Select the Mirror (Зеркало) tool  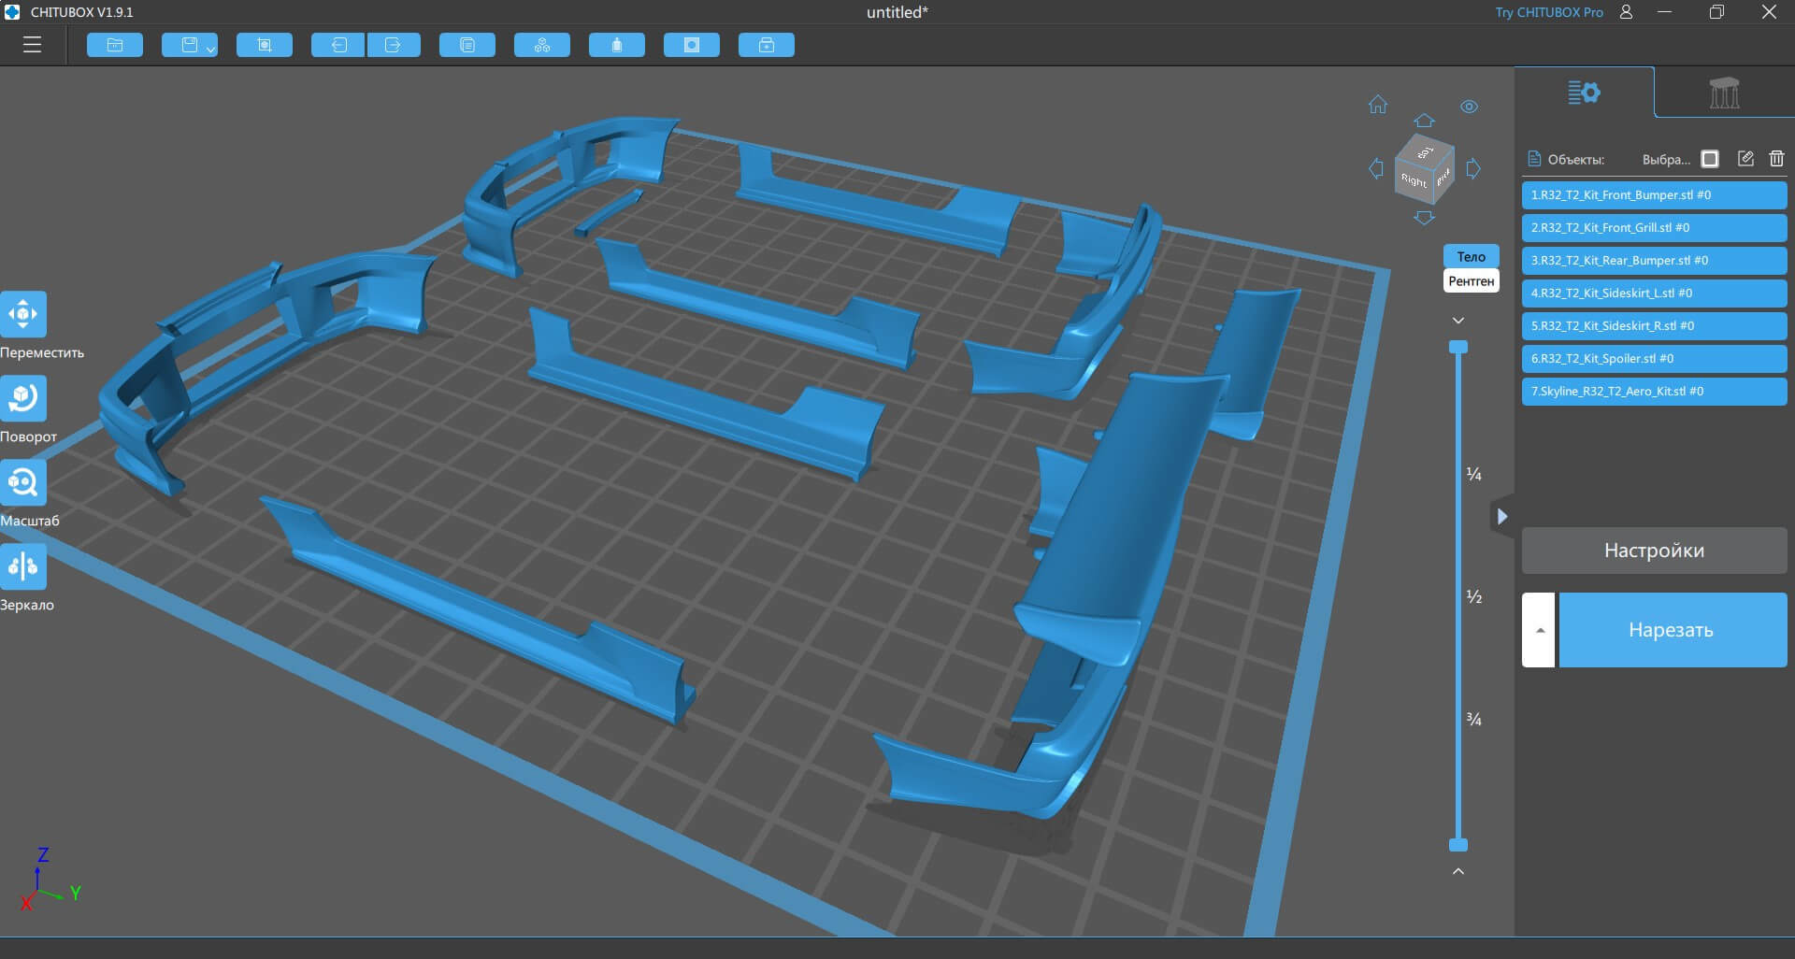point(23,566)
